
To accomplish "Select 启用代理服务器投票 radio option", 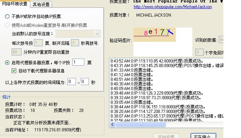I will pyautogui.click(x=7, y=63).
